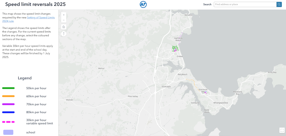The width and height of the screenshot is (286, 136).
Task: Click the orange 60km per hour swatch
Action: click(x=8, y=96)
